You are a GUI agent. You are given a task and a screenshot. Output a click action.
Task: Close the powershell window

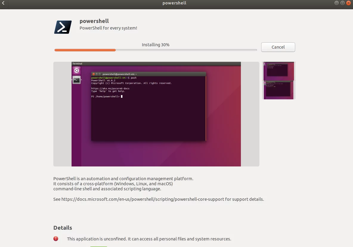(349, 3)
